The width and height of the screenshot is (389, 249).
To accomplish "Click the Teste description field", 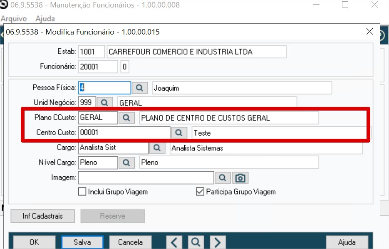I will (x=279, y=133).
